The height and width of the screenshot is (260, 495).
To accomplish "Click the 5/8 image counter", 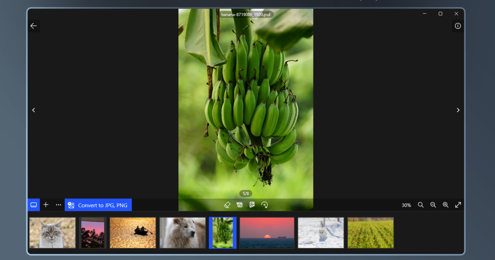I will (x=246, y=194).
